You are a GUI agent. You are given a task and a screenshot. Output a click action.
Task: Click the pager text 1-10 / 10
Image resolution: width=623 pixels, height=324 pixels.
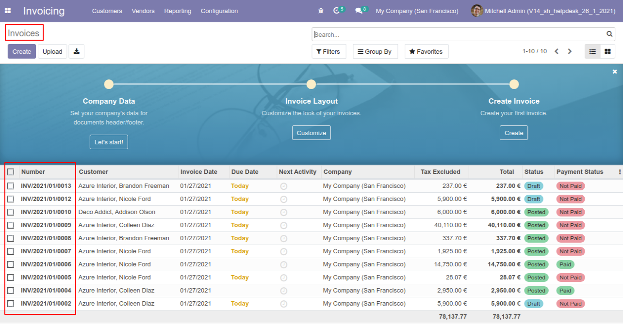tap(535, 51)
